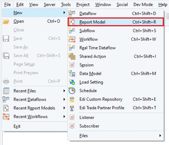Image resolution: width=169 pixels, height=145 pixels.
Task: Select the Listener menu entry
Action: (116, 117)
